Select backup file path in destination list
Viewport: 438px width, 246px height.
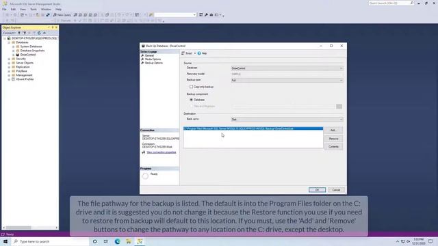pos(253,128)
